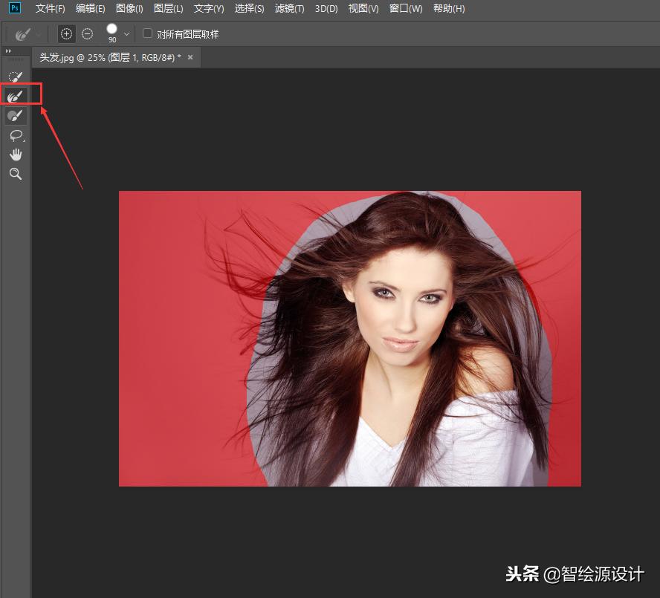The height and width of the screenshot is (598, 660).
Task: Open the 文件(F) menu
Action: coord(50,9)
